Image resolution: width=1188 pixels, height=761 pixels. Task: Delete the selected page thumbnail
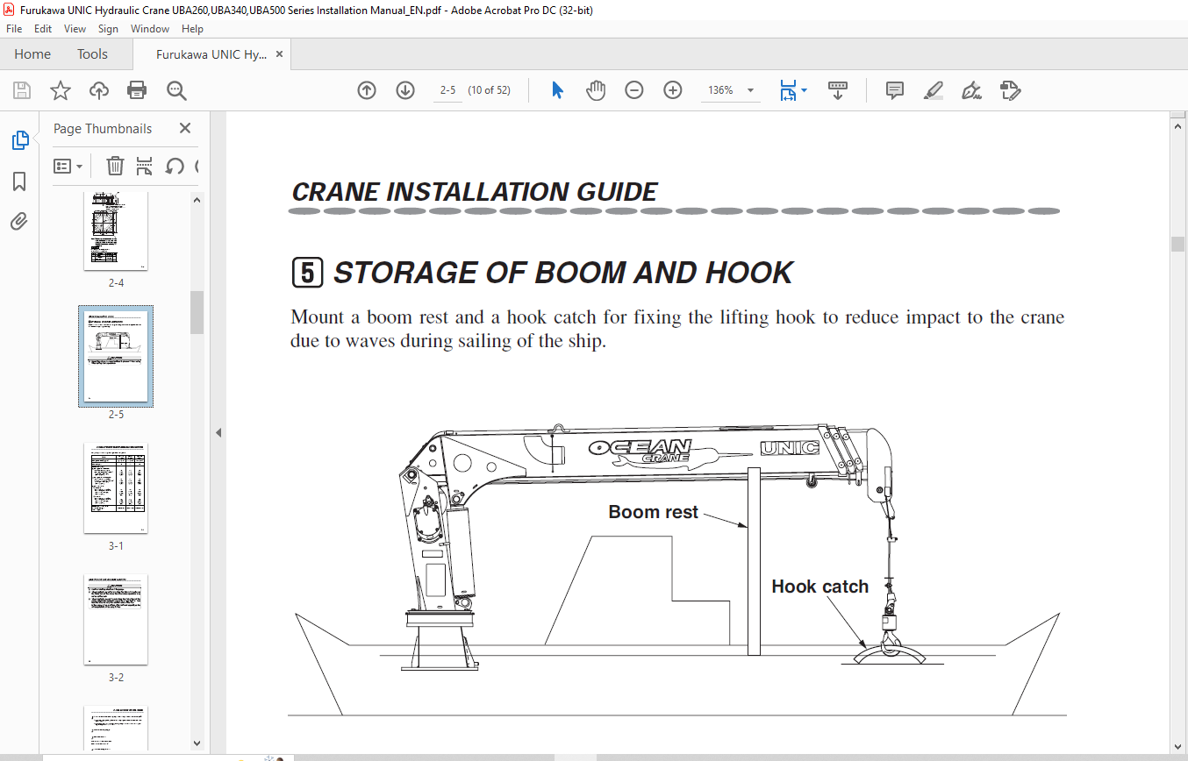[x=115, y=166]
